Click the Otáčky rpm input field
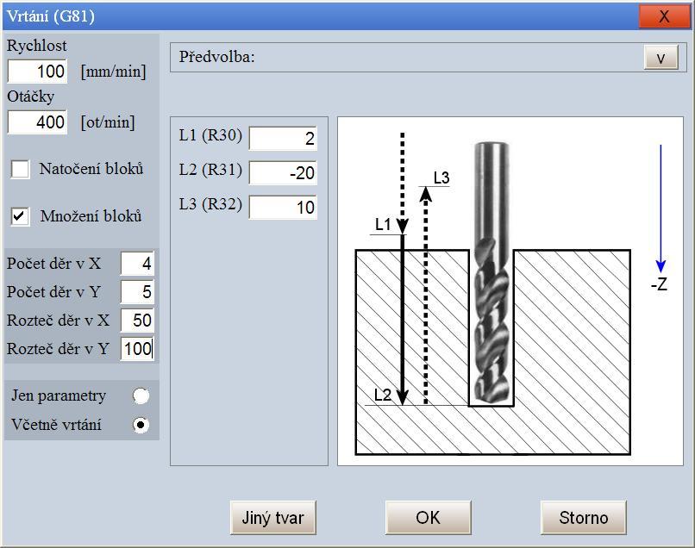This screenshot has height=548, width=695. [37, 121]
